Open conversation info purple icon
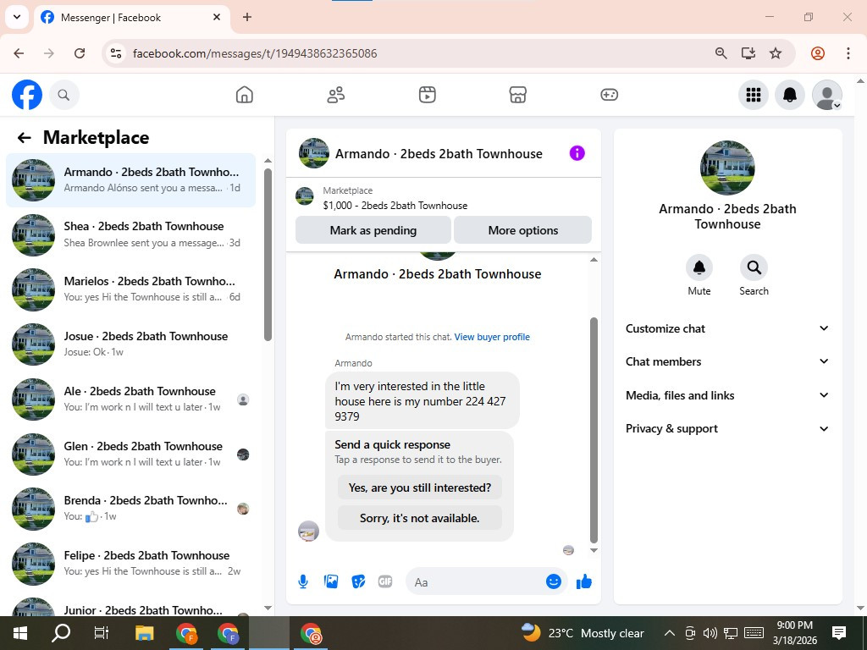Image resolution: width=867 pixels, height=650 pixels. 577,153
